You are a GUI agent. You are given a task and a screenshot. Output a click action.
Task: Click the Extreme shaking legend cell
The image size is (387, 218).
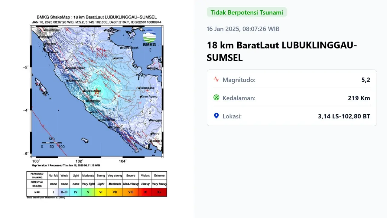coord(159,176)
